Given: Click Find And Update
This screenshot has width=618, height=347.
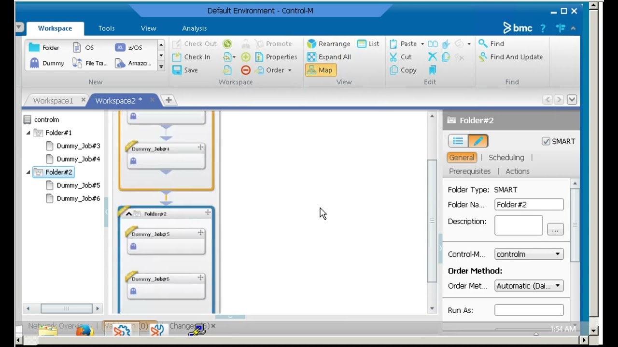Looking at the screenshot, I should point(511,57).
